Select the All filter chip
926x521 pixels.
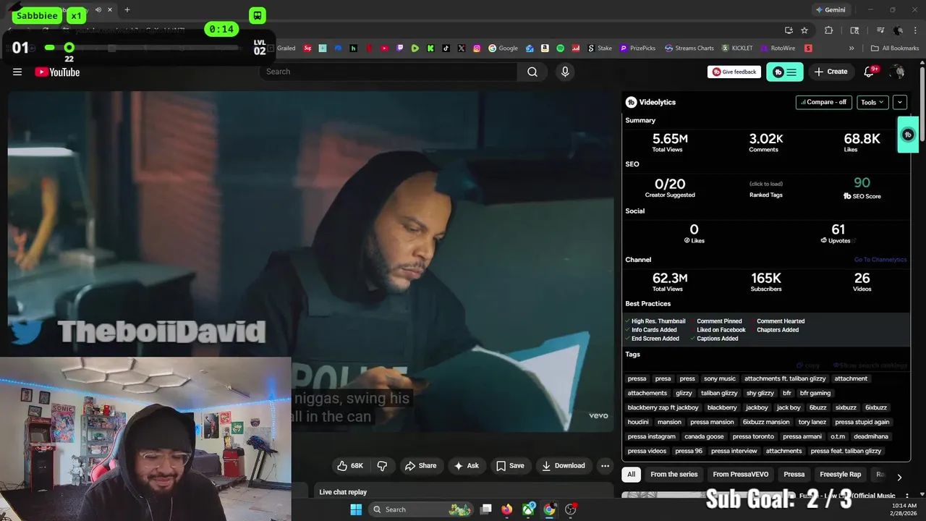[x=631, y=475]
